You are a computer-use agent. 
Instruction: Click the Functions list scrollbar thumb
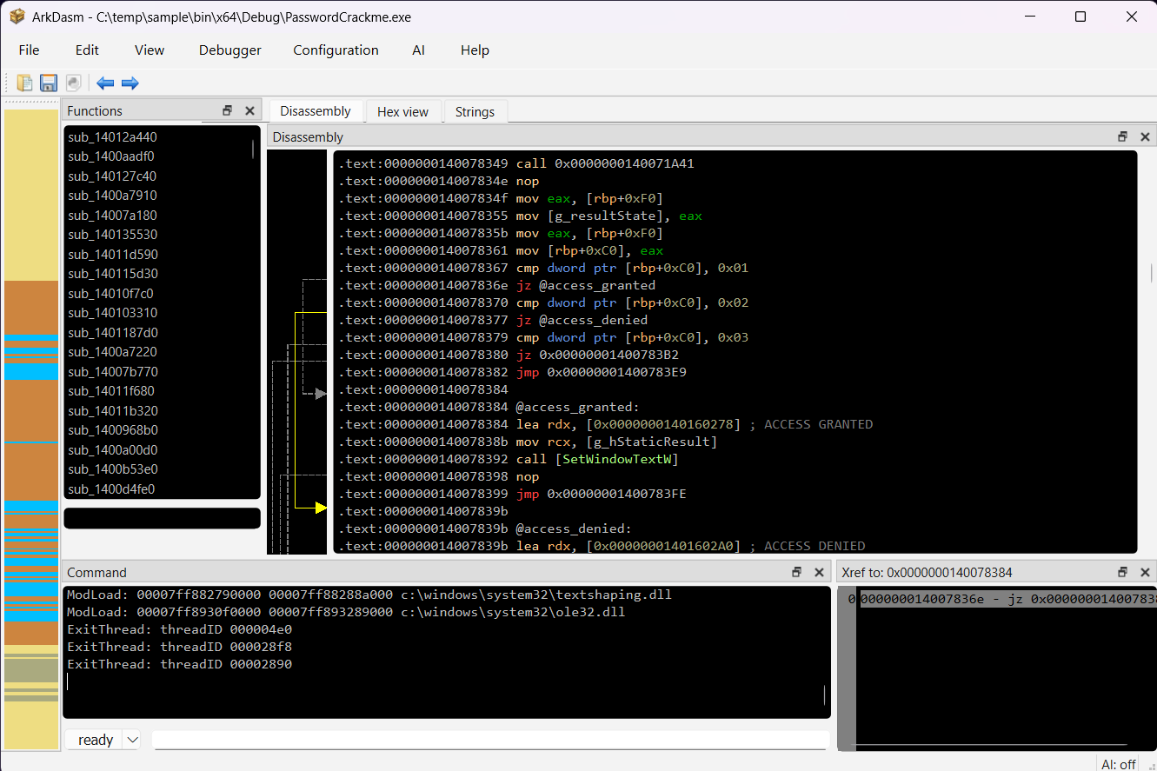pos(254,149)
